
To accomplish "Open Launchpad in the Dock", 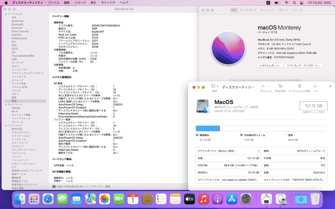I will click(34, 199).
